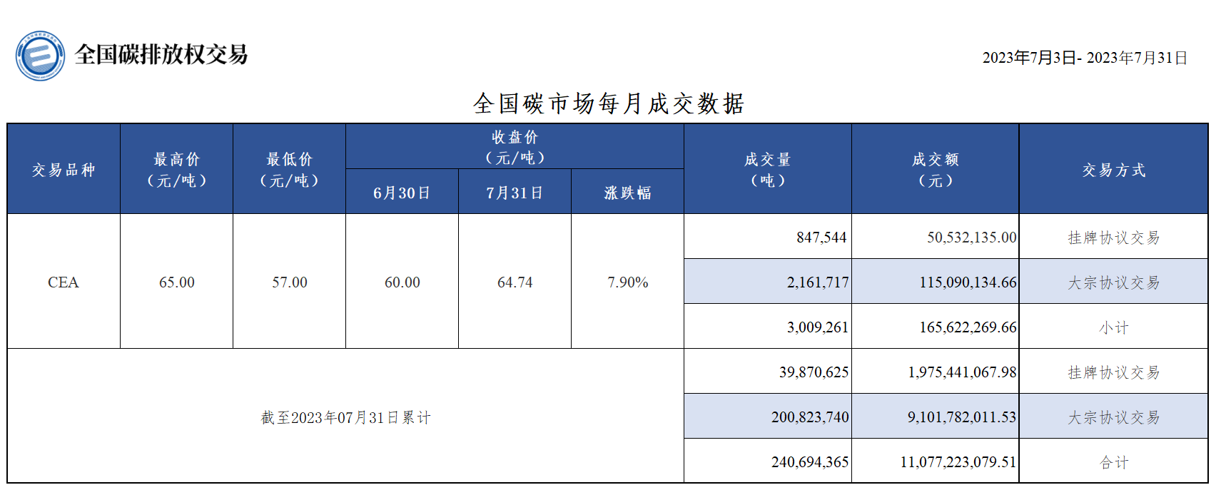Click the 合计 total label
The image size is (1216, 490).
tap(1114, 462)
